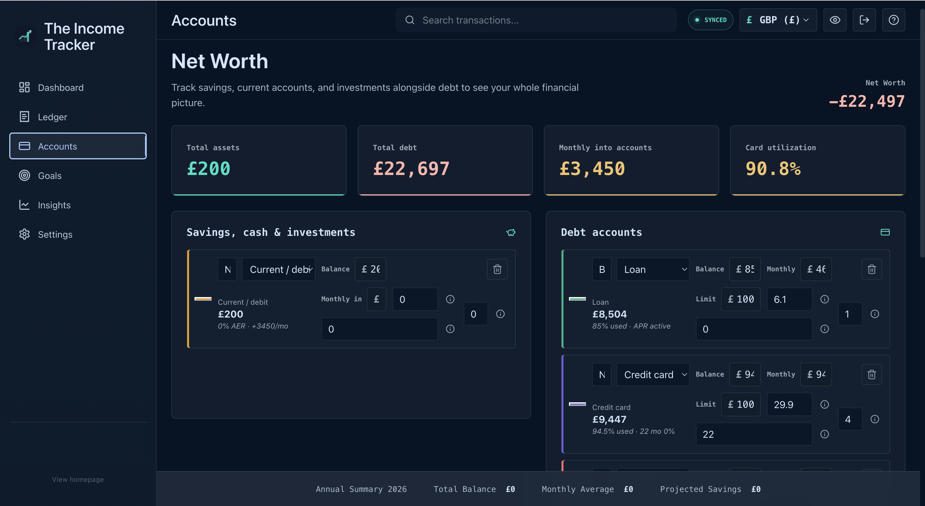Click the purple color swatch of Credit card
The width and height of the screenshot is (925, 506).
click(578, 404)
